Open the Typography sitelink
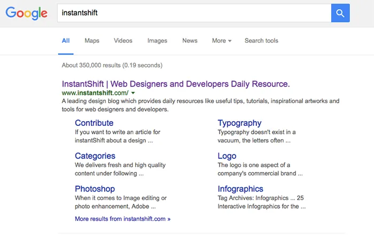 point(239,123)
